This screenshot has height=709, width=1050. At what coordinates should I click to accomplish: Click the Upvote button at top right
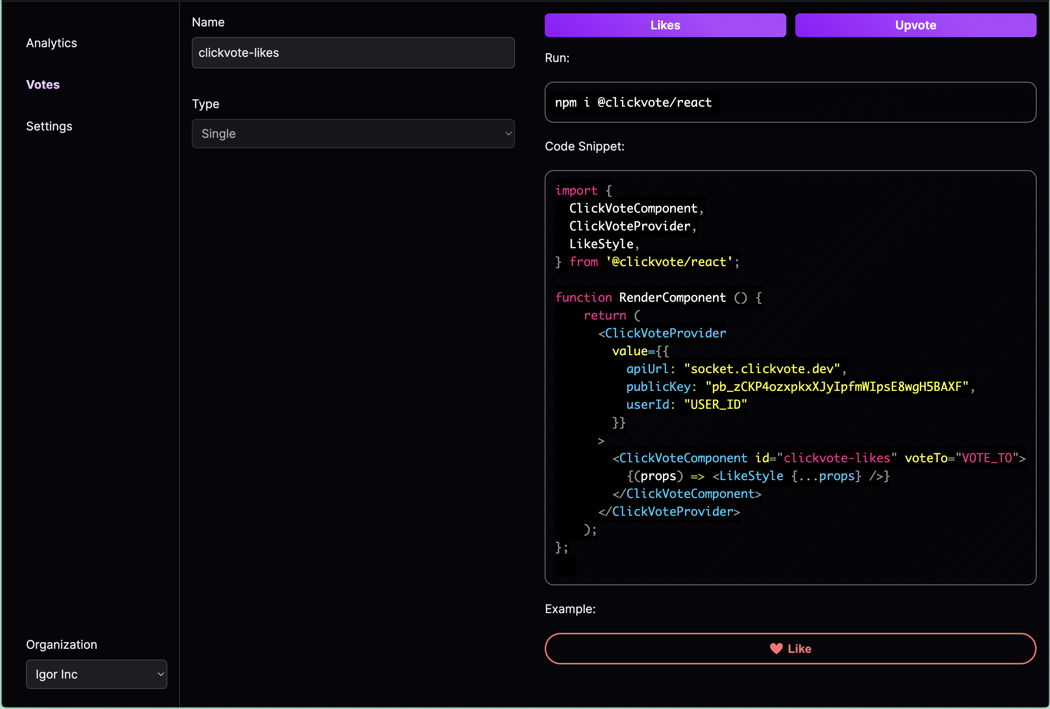point(915,25)
